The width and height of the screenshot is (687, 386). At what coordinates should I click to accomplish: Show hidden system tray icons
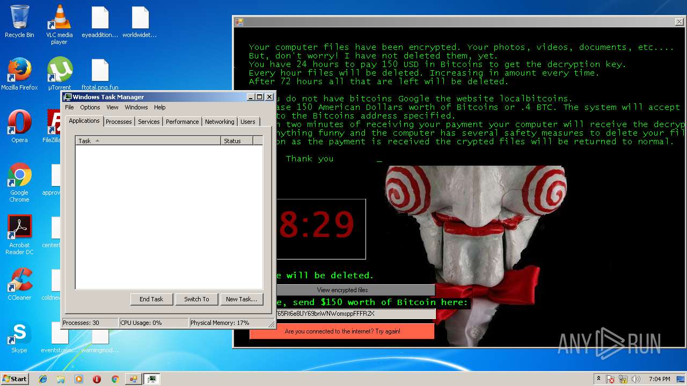[598, 378]
